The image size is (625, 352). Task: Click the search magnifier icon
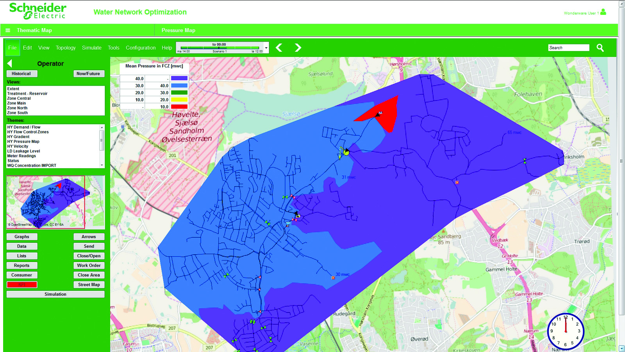pos(600,48)
